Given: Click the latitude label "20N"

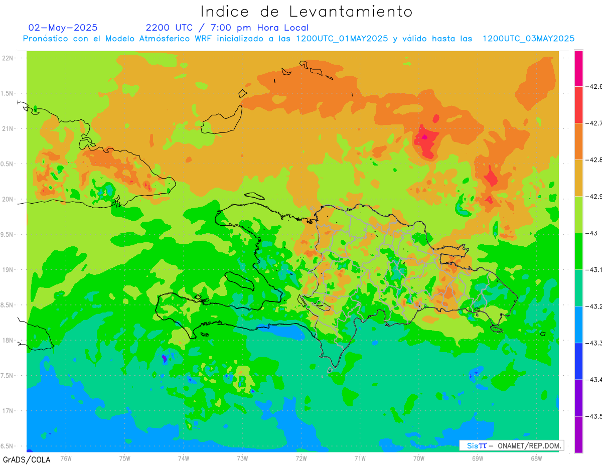Looking at the screenshot, I should (8, 199).
